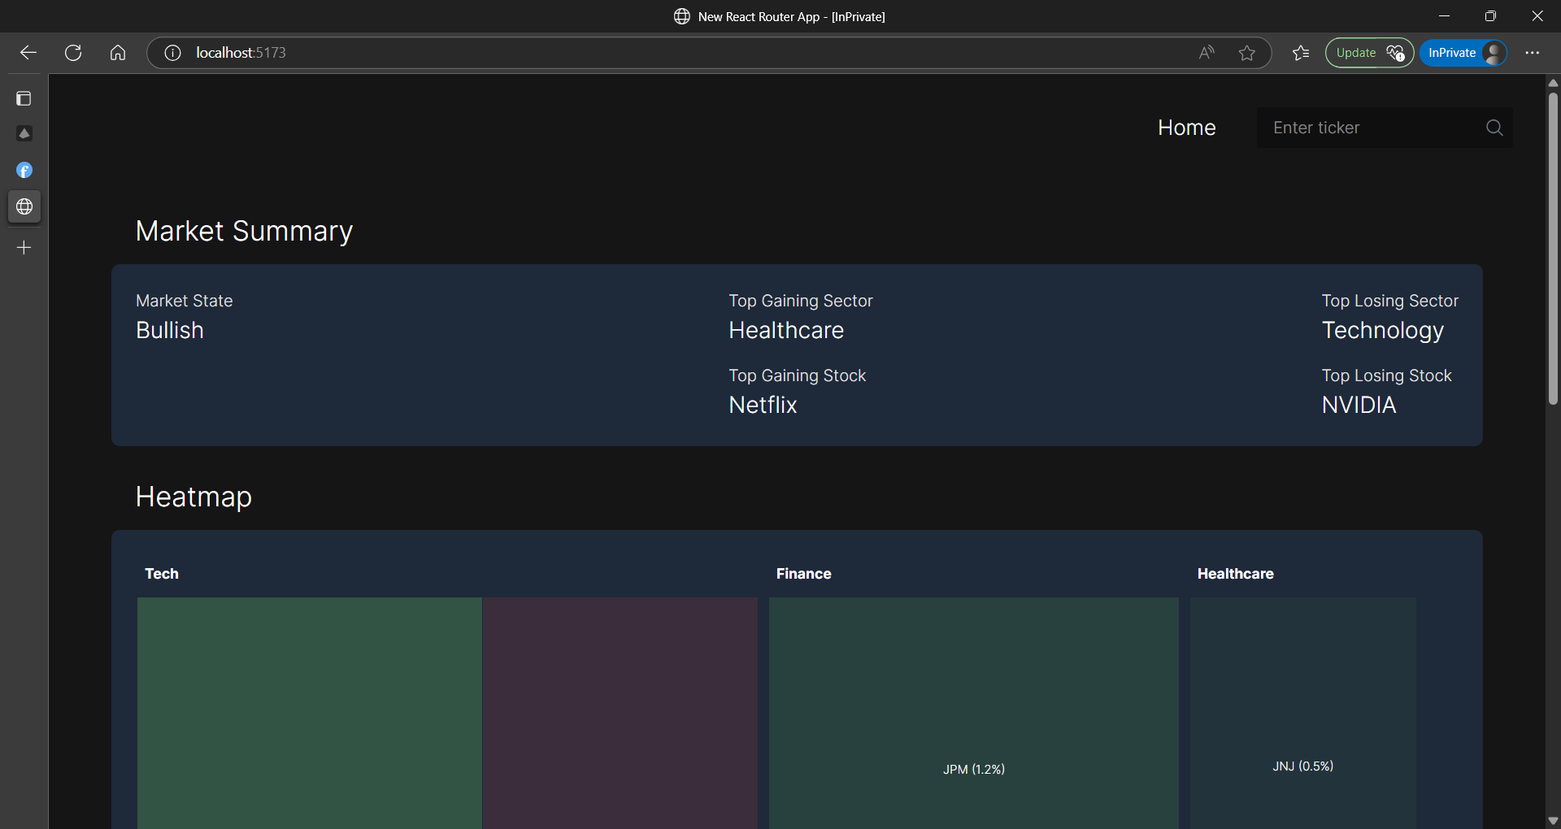Select the blue circular sidebar tab
The width and height of the screenshot is (1561, 829).
point(24,170)
